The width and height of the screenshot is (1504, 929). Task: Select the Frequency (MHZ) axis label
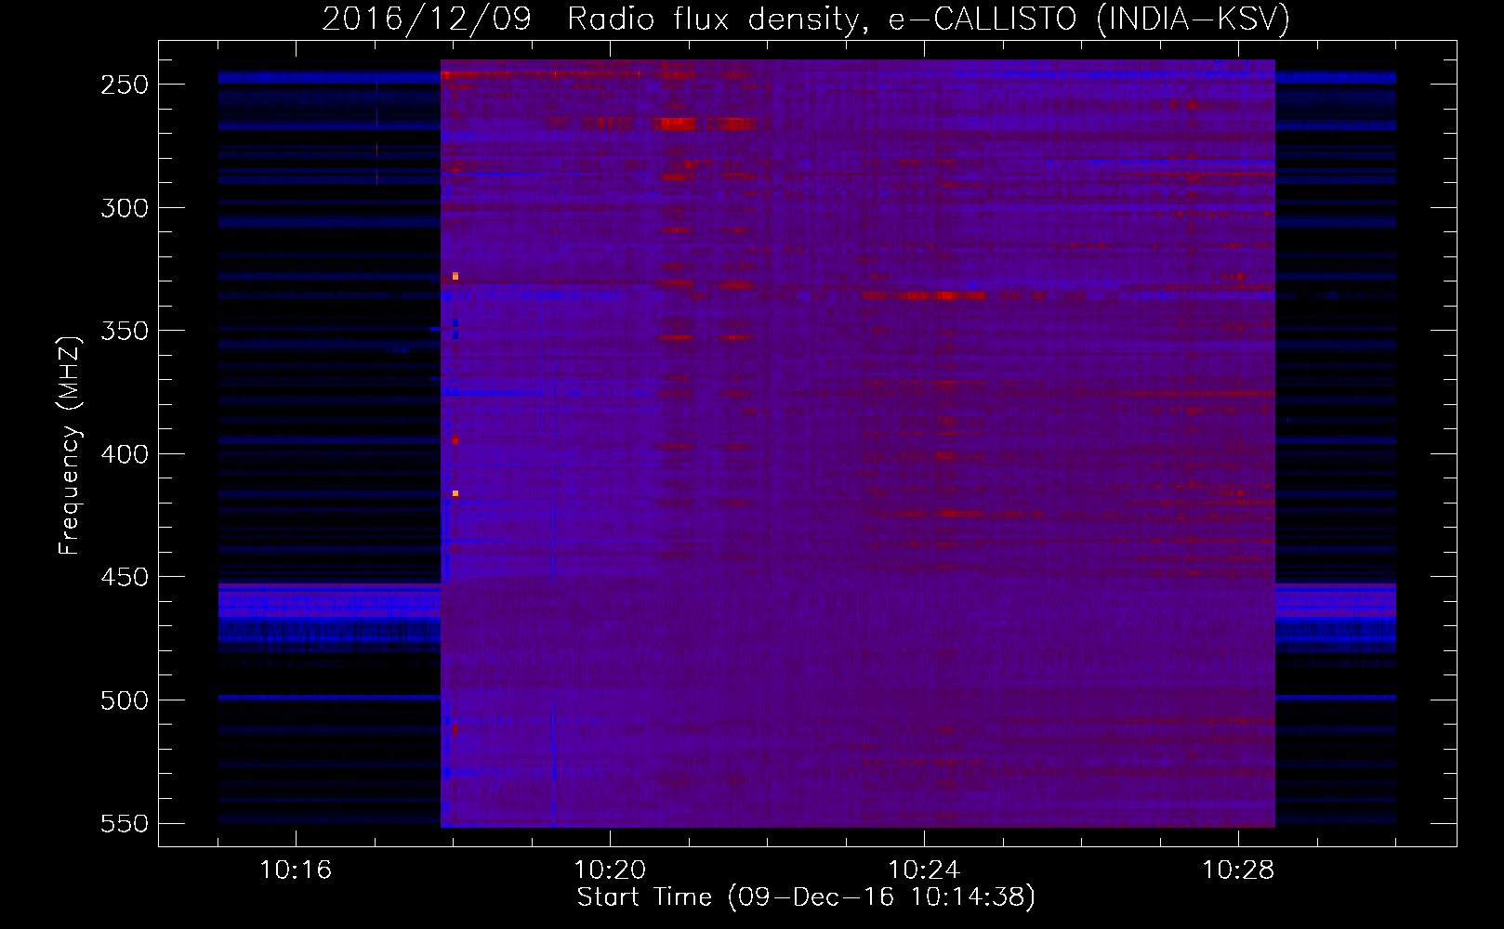tap(70, 445)
